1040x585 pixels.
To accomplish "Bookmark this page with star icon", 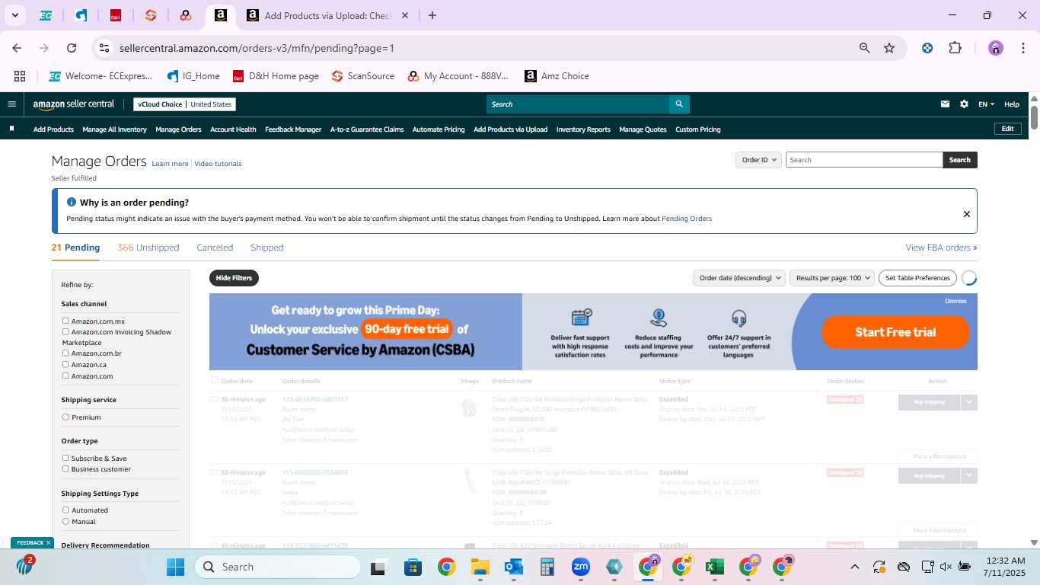I will click(889, 48).
